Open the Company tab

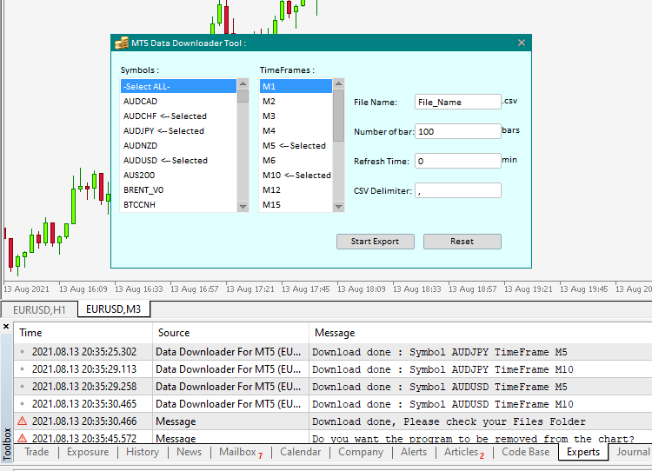(361, 452)
